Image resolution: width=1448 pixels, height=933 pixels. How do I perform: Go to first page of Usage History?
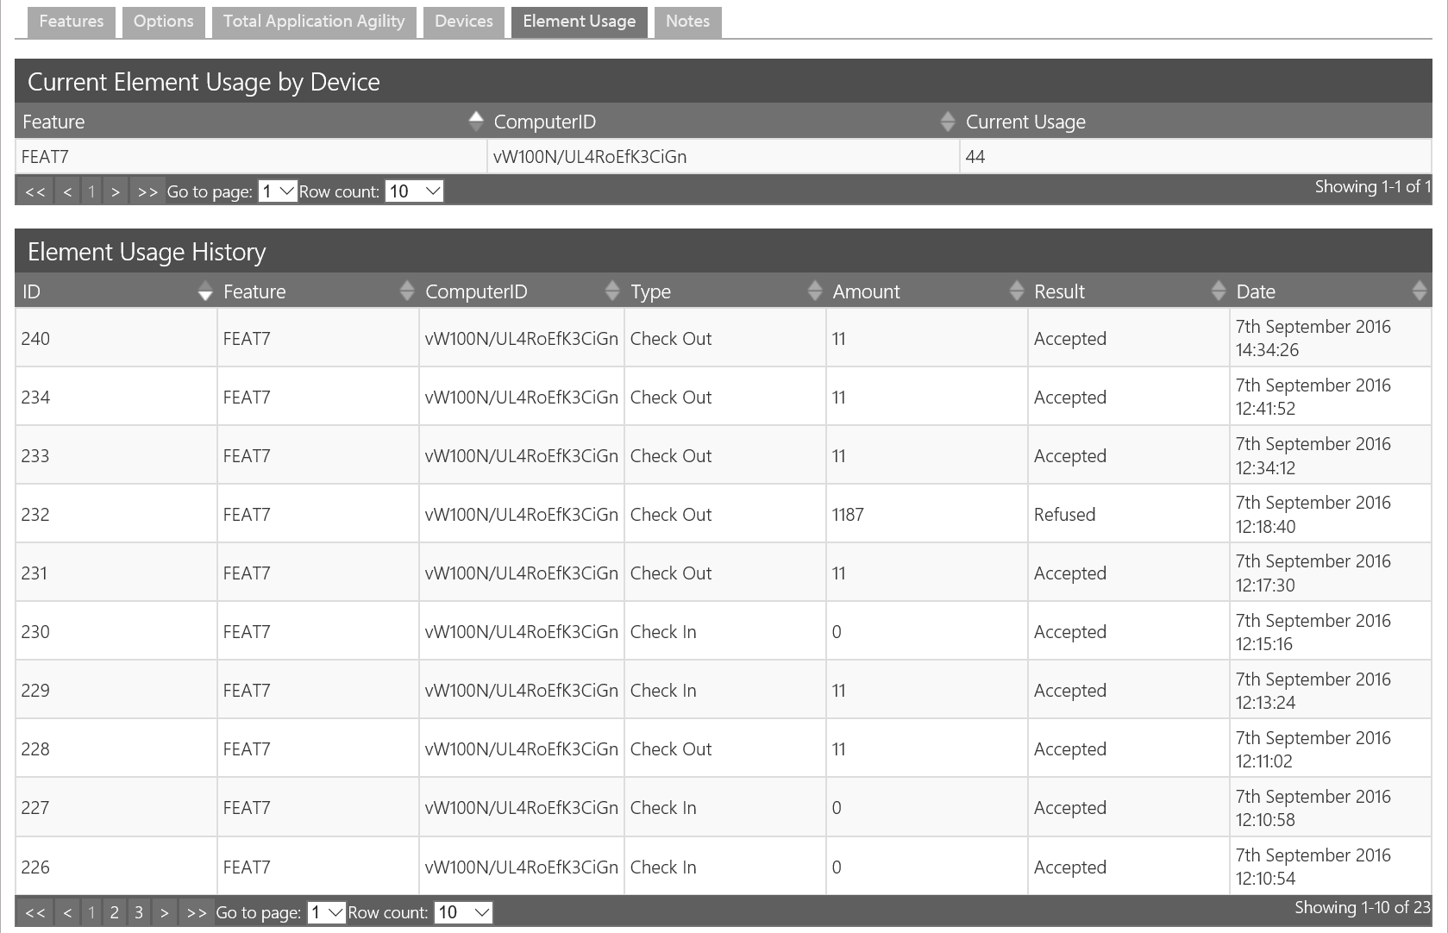(35, 912)
